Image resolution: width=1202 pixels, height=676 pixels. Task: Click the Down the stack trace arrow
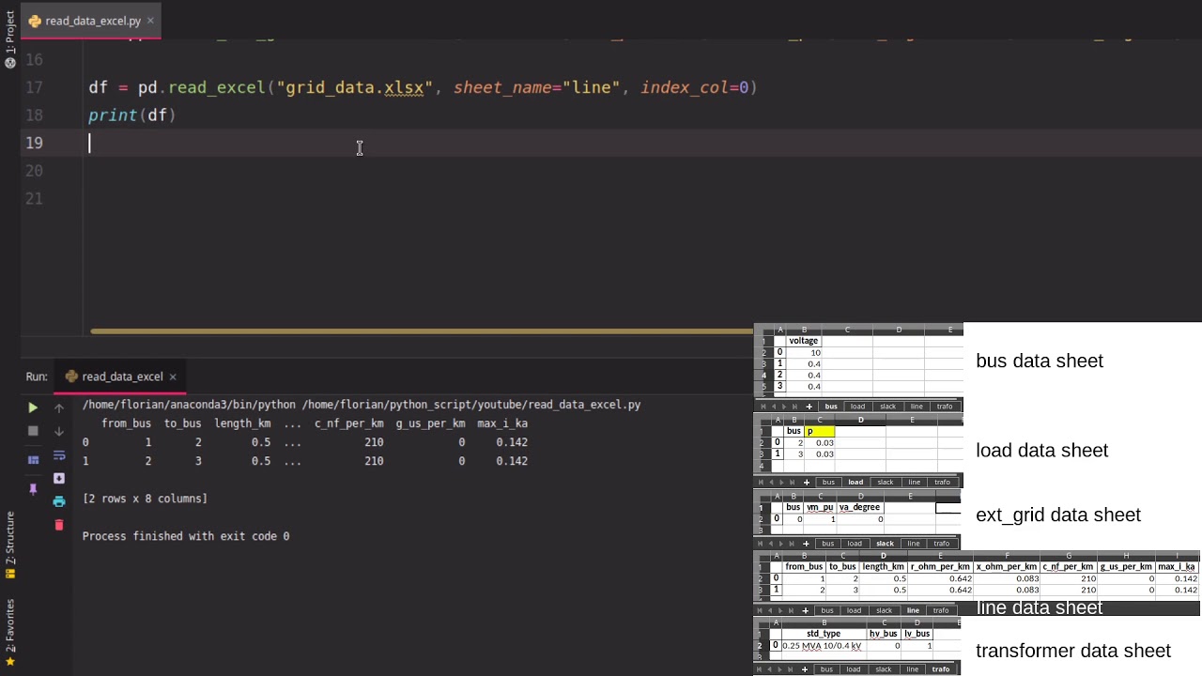(59, 431)
